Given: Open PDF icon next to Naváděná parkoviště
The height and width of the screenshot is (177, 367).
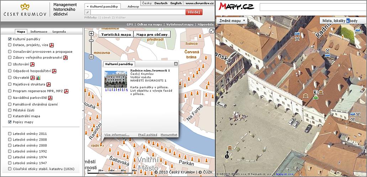Looking at the screenshot, I should 50,98.
